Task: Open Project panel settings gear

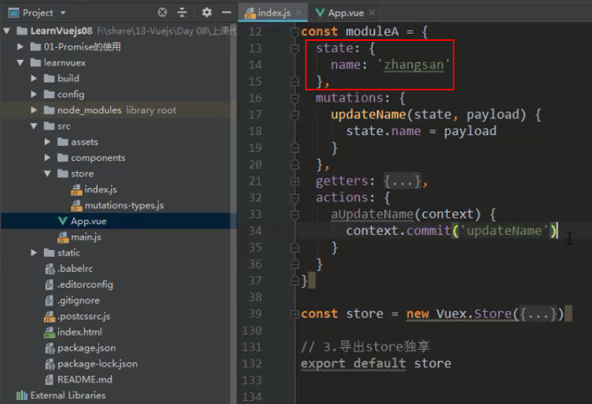Action: point(207,13)
